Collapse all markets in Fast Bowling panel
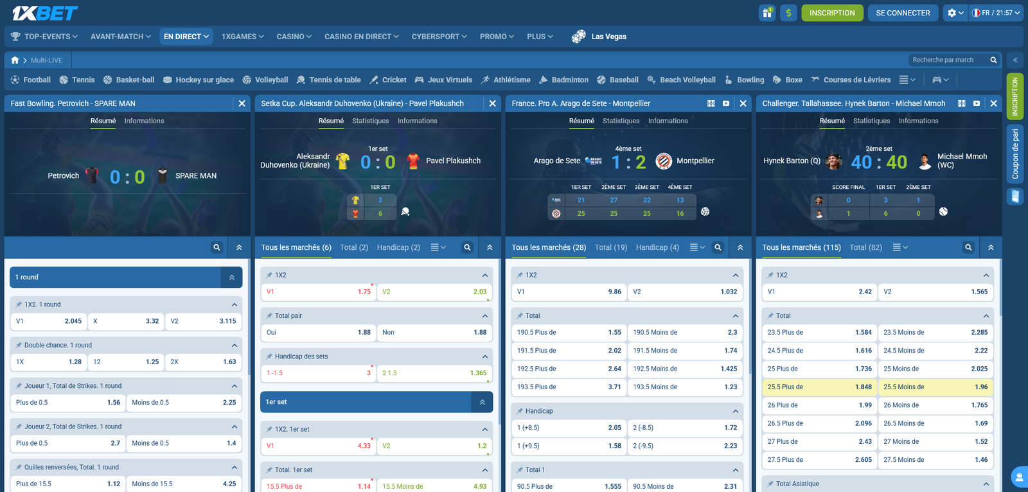 pyautogui.click(x=239, y=247)
